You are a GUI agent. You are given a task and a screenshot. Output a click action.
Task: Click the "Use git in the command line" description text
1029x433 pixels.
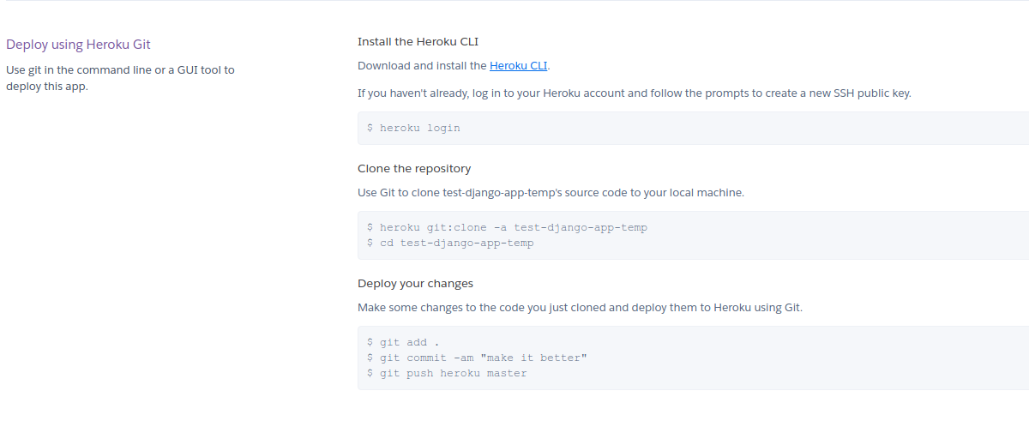tap(120, 70)
